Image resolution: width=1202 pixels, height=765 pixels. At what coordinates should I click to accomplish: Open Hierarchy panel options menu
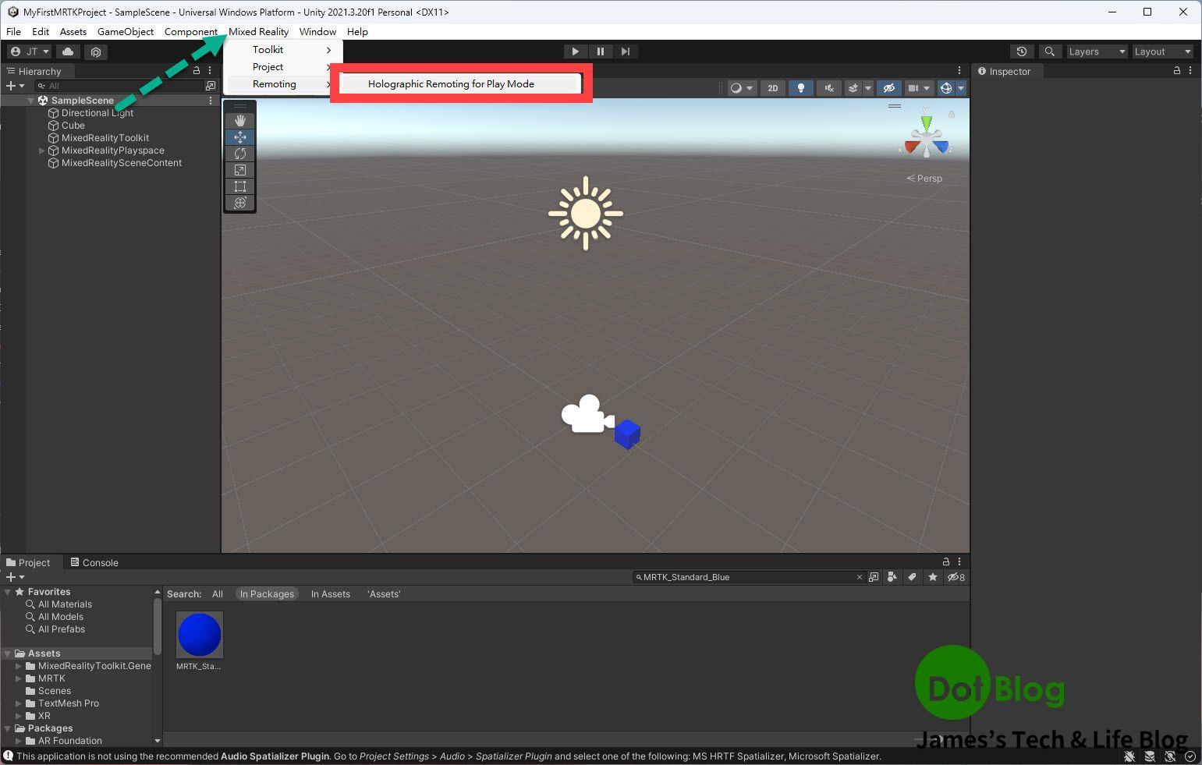[210, 70]
